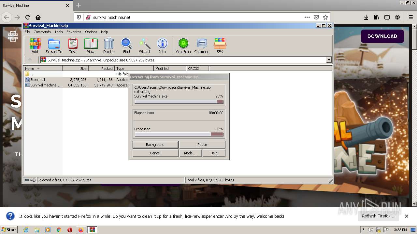Sort the list by Name column
Viewport: 417px width, 234px height.
pos(43,68)
